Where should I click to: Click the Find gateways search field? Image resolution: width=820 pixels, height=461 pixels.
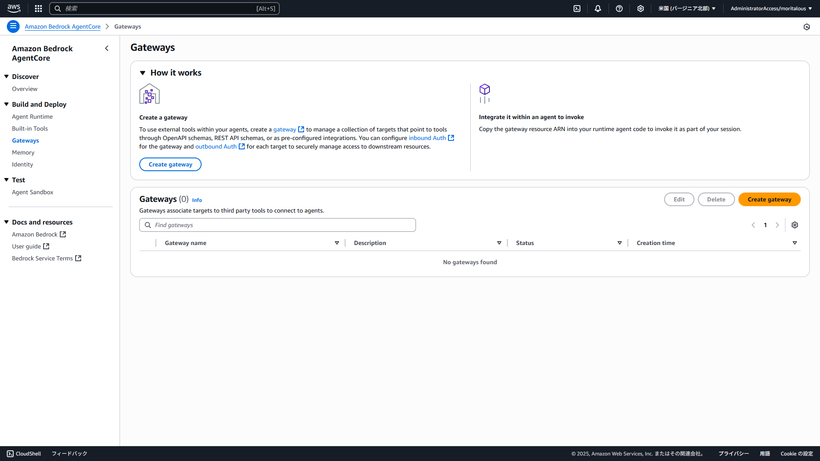[278, 225]
